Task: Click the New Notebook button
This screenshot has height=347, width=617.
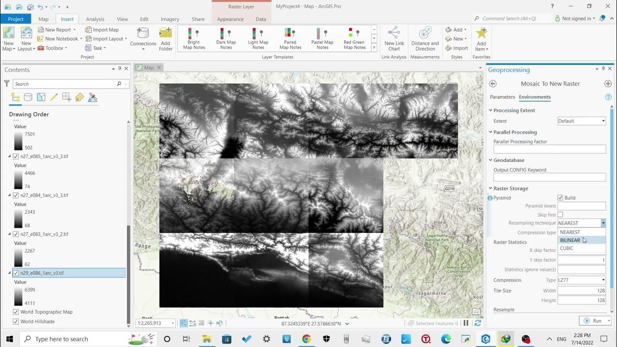Action: click(x=57, y=39)
